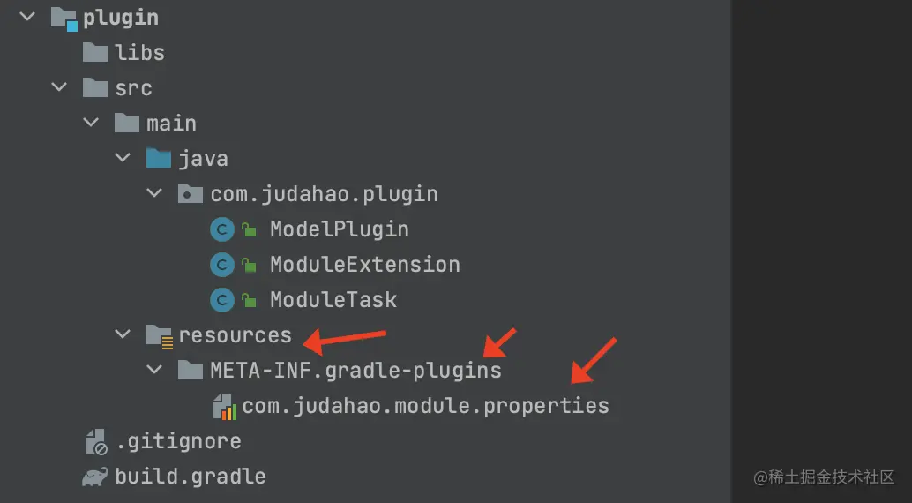Select the ModuleTask class file
This screenshot has height=503, width=912.
[x=333, y=300]
